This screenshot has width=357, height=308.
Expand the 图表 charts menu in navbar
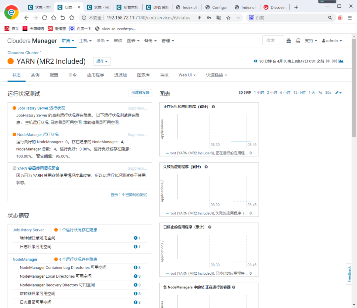point(133,41)
